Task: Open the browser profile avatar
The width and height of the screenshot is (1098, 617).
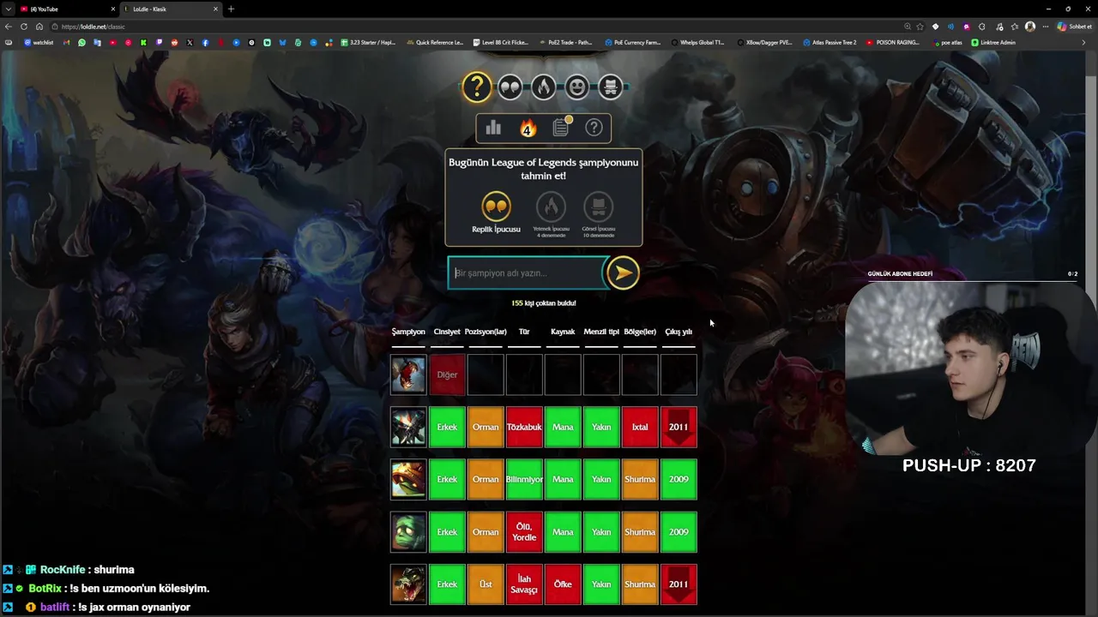Action: 1030,27
